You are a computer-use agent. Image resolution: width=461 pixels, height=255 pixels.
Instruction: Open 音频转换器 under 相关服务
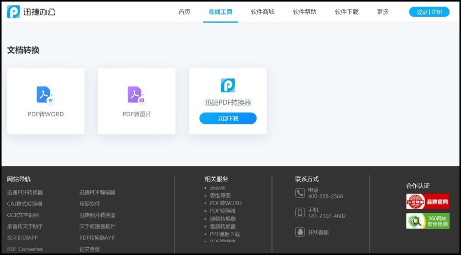pyautogui.click(x=222, y=226)
